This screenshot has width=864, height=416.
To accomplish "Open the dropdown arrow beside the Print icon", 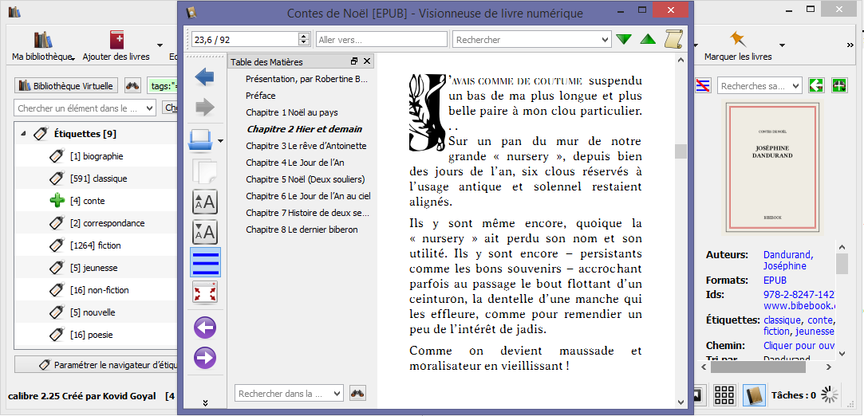I will click(x=220, y=141).
